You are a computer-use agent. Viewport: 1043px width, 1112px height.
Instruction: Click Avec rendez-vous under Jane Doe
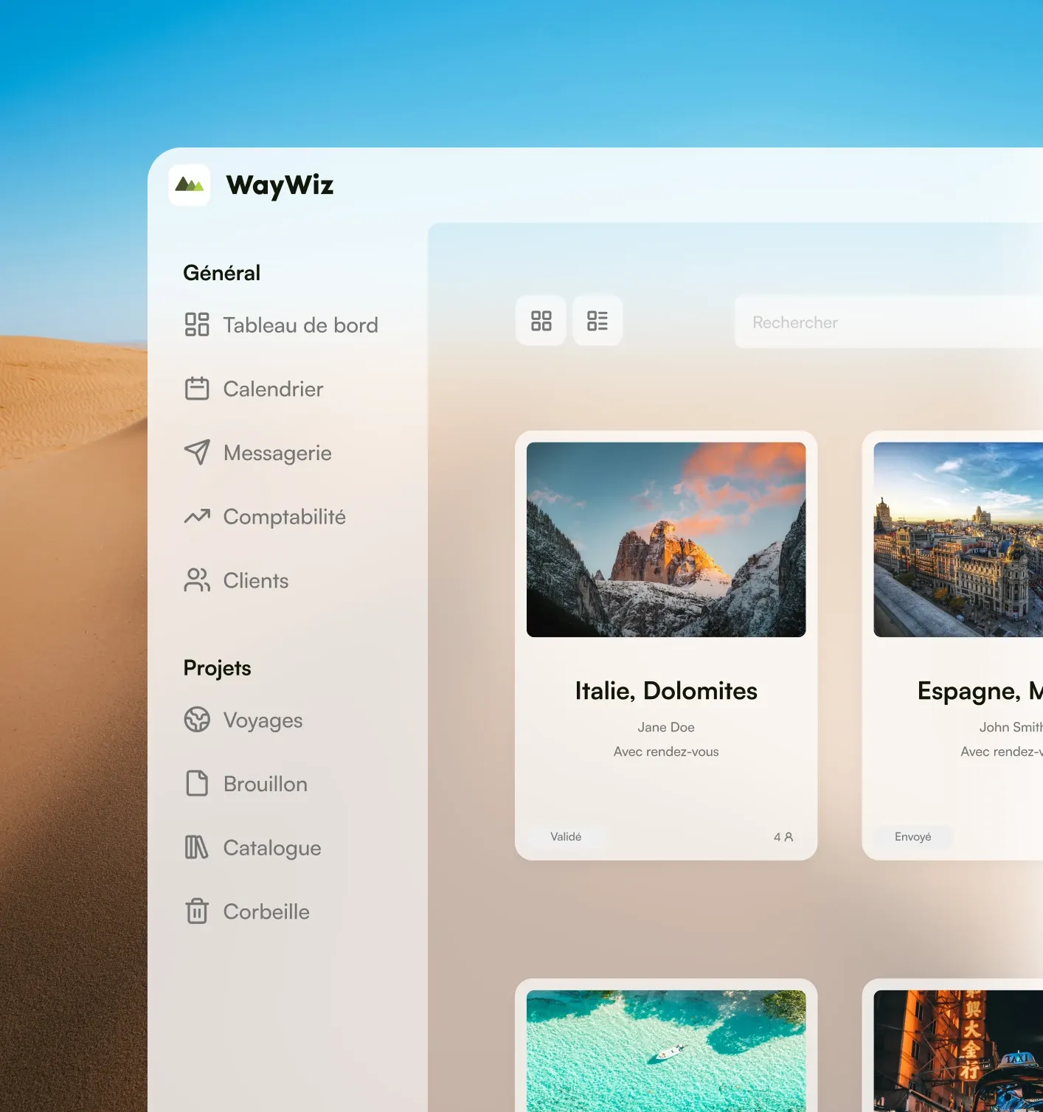(666, 751)
